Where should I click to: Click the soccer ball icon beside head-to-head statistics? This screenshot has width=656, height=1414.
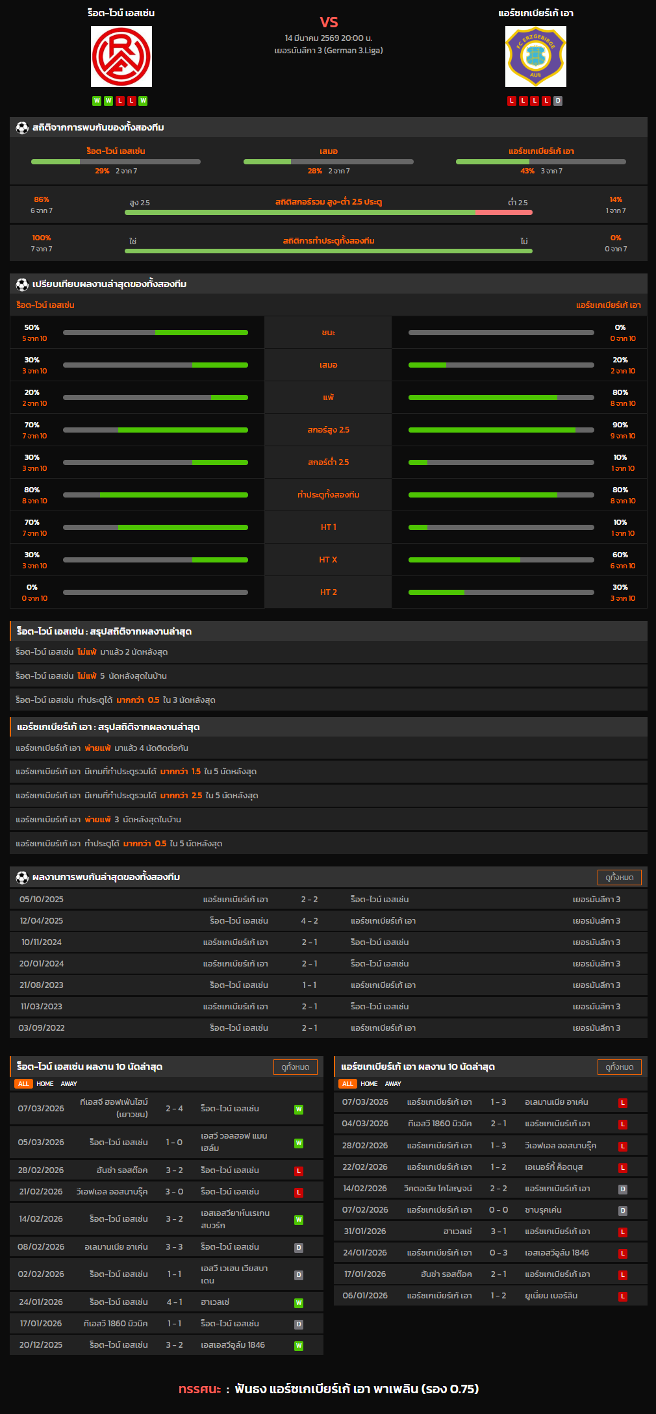22,127
